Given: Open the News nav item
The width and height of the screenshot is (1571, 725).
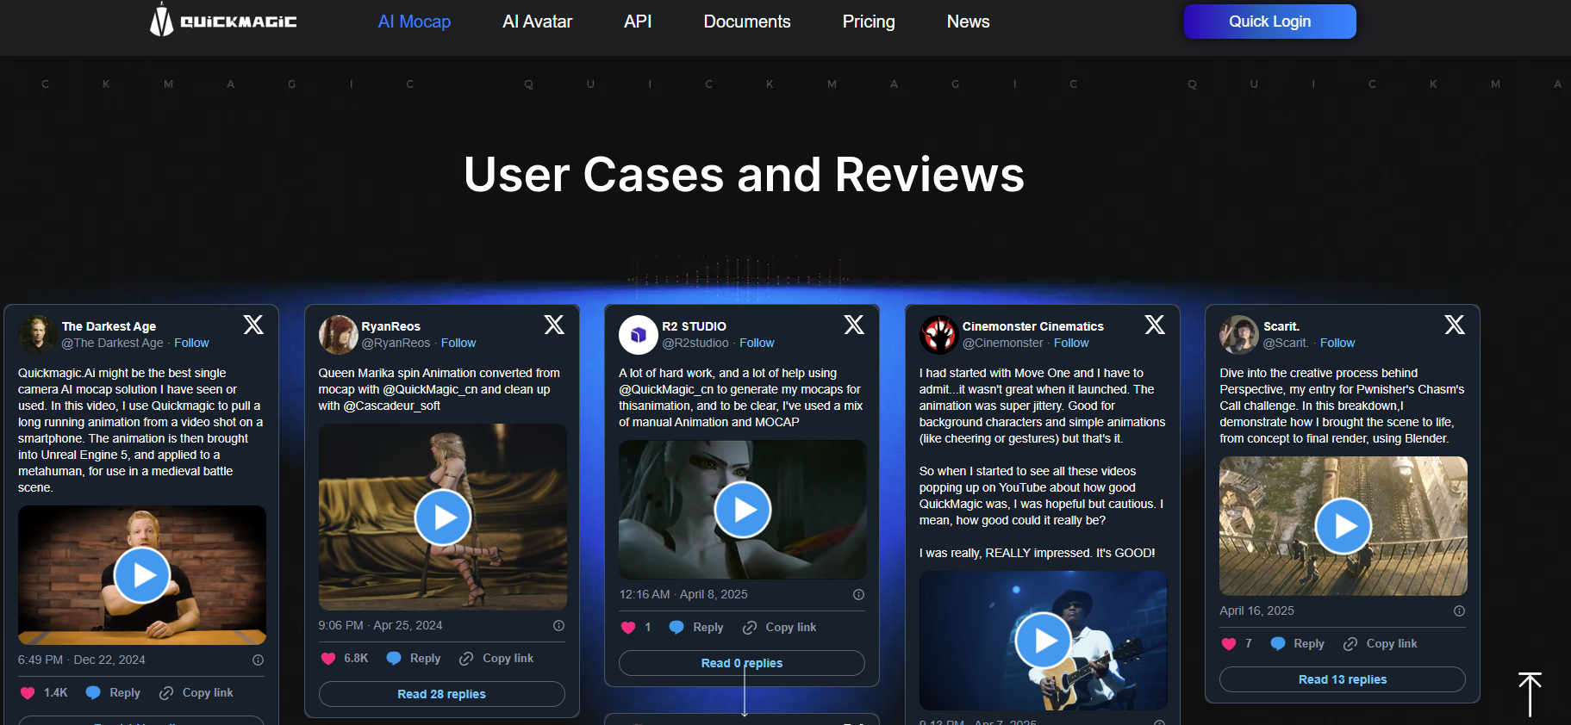Looking at the screenshot, I should tap(969, 22).
